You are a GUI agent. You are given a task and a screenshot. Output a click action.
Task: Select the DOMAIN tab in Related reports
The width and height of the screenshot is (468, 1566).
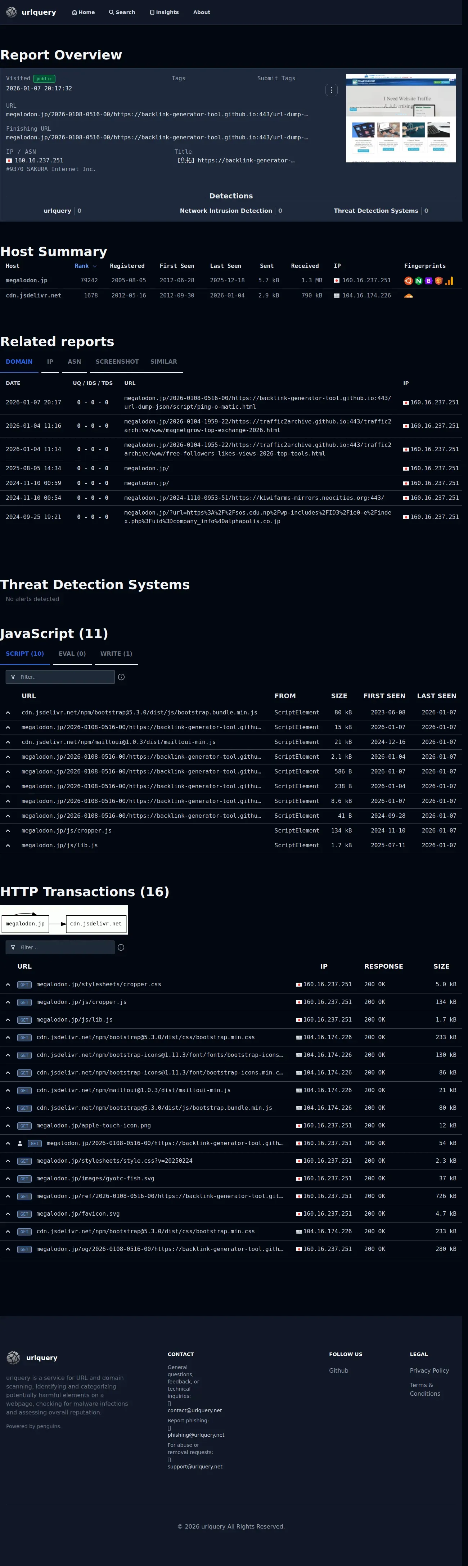pos(19,362)
